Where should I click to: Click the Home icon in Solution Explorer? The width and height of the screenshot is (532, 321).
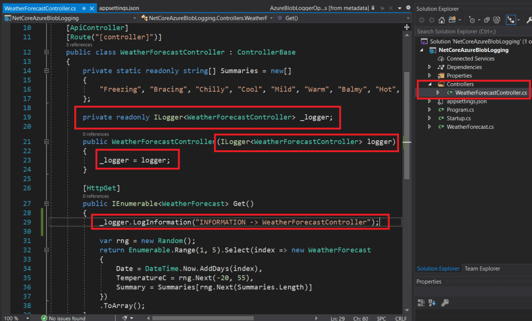(x=441, y=20)
